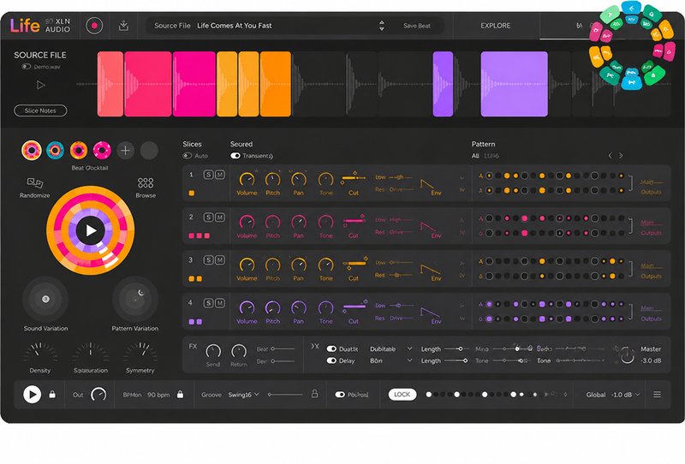Open the hamburger menu in the bottom-right
This screenshot has height=464, width=685.
[657, 395]
